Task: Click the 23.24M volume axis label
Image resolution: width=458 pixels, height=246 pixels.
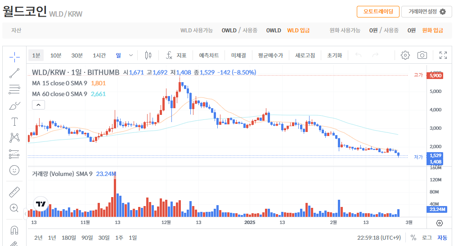Action: click(x=437, y=209)
